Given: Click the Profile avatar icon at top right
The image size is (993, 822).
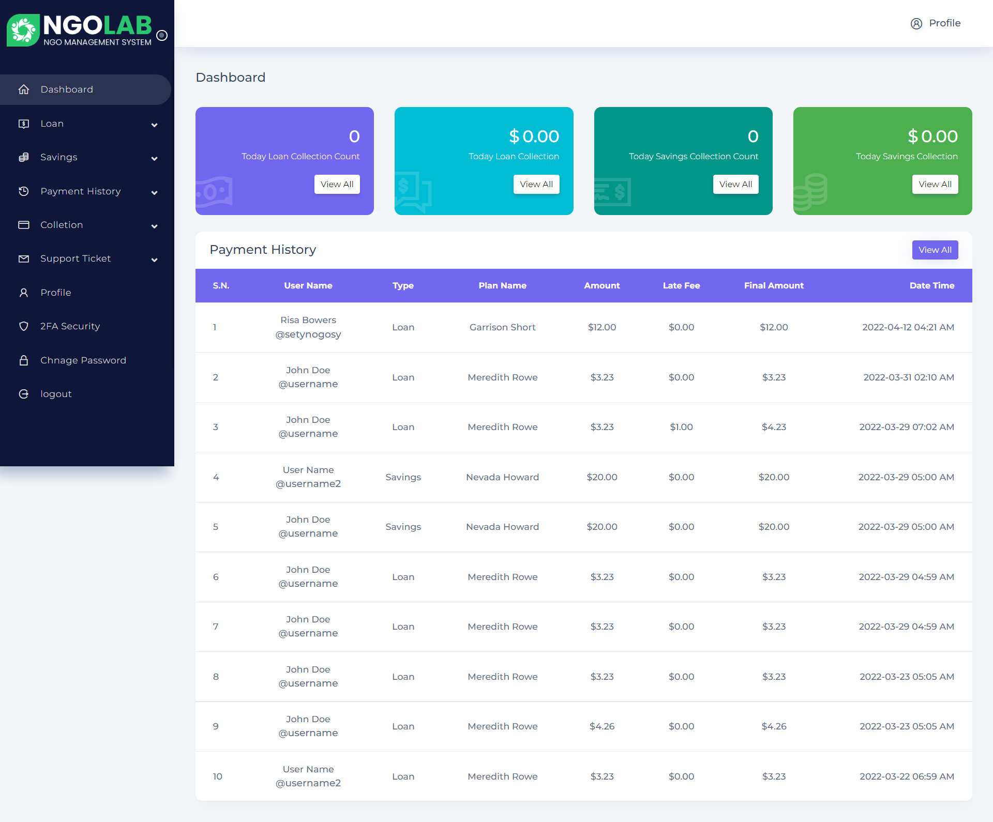Looking at the screenshot, I should coord(916,23).
